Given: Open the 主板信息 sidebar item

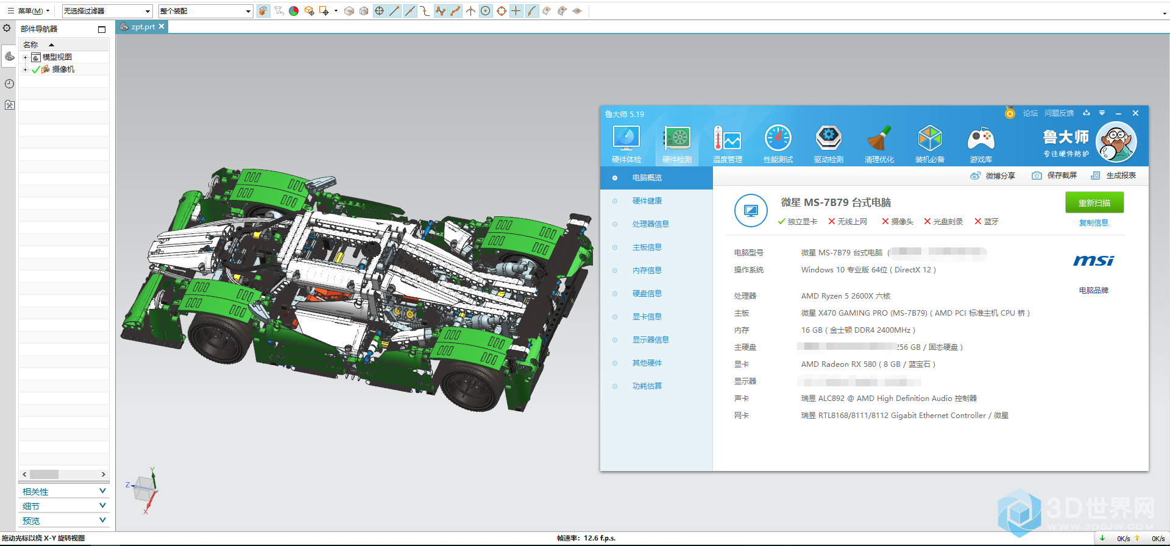Looking at the screenshot, I should 656,247.
